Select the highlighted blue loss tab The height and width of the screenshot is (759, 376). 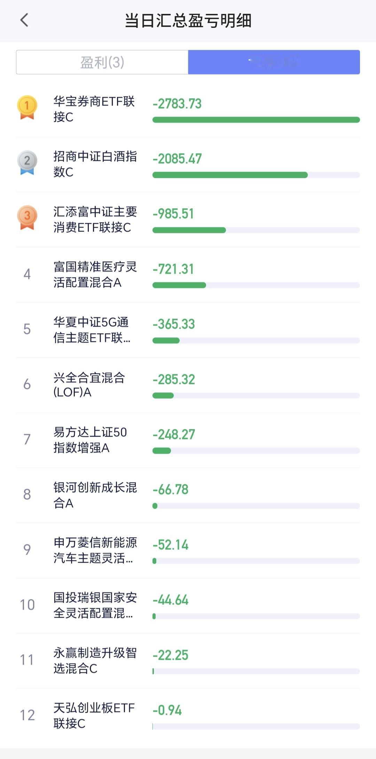(274, 62)
